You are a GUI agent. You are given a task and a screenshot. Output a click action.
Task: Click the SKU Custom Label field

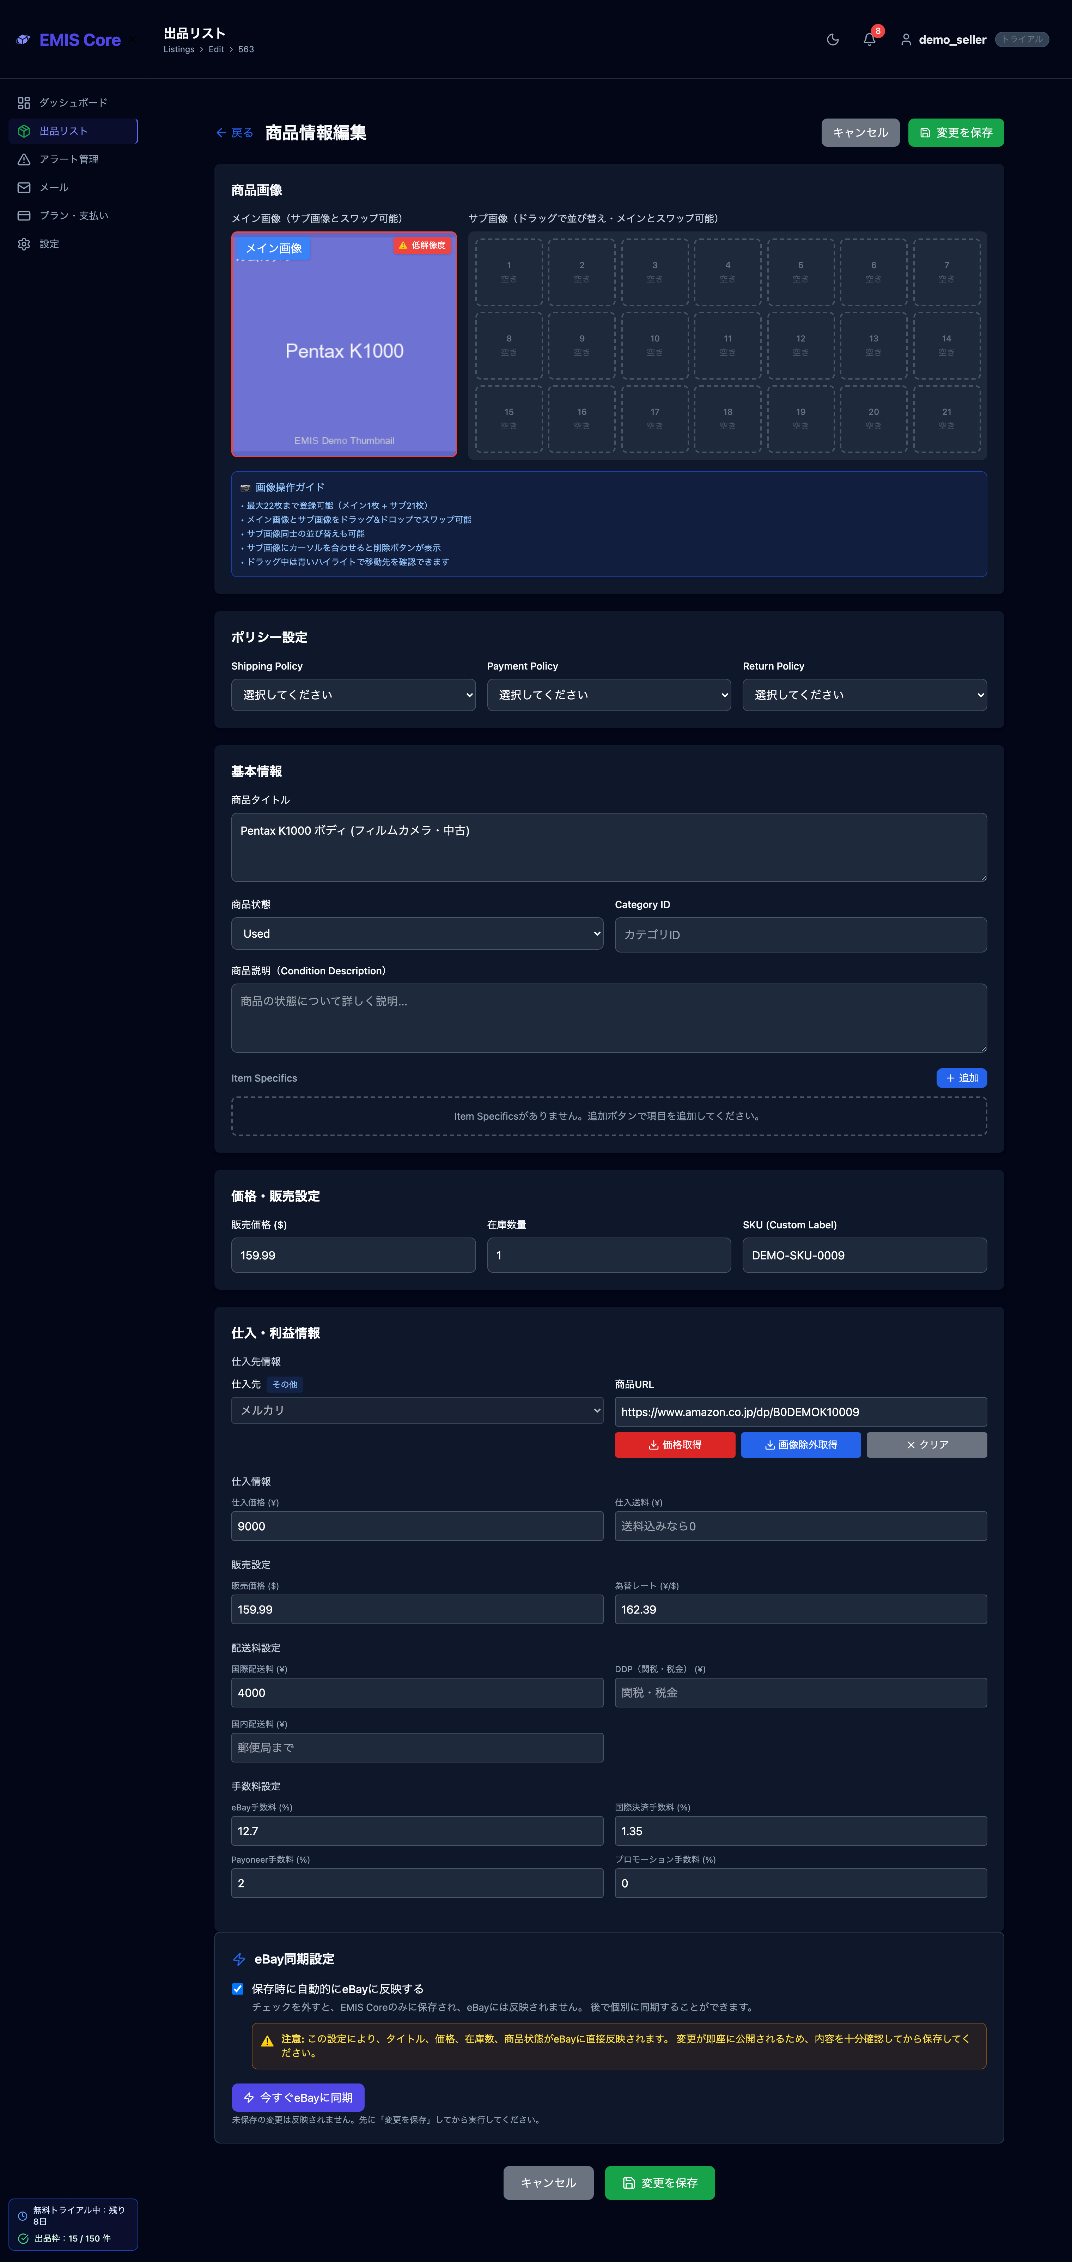pos(865,1256)
